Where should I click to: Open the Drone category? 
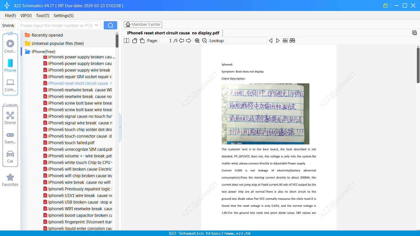[10, 118]
